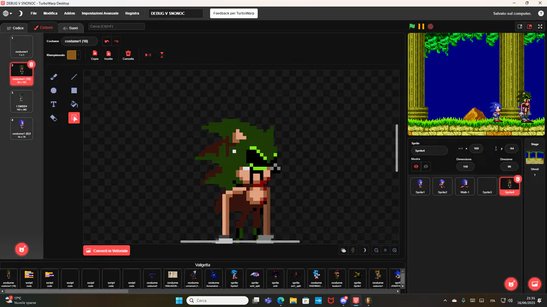Click the Cancella trash icon
547x307 pixels.
pyautogui.click(x=128, y=55)
